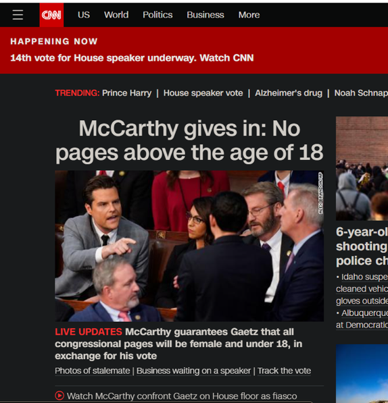Open the hamburger menu icon
The width and height of the screenshot is (388, 403).
(18, 15)
